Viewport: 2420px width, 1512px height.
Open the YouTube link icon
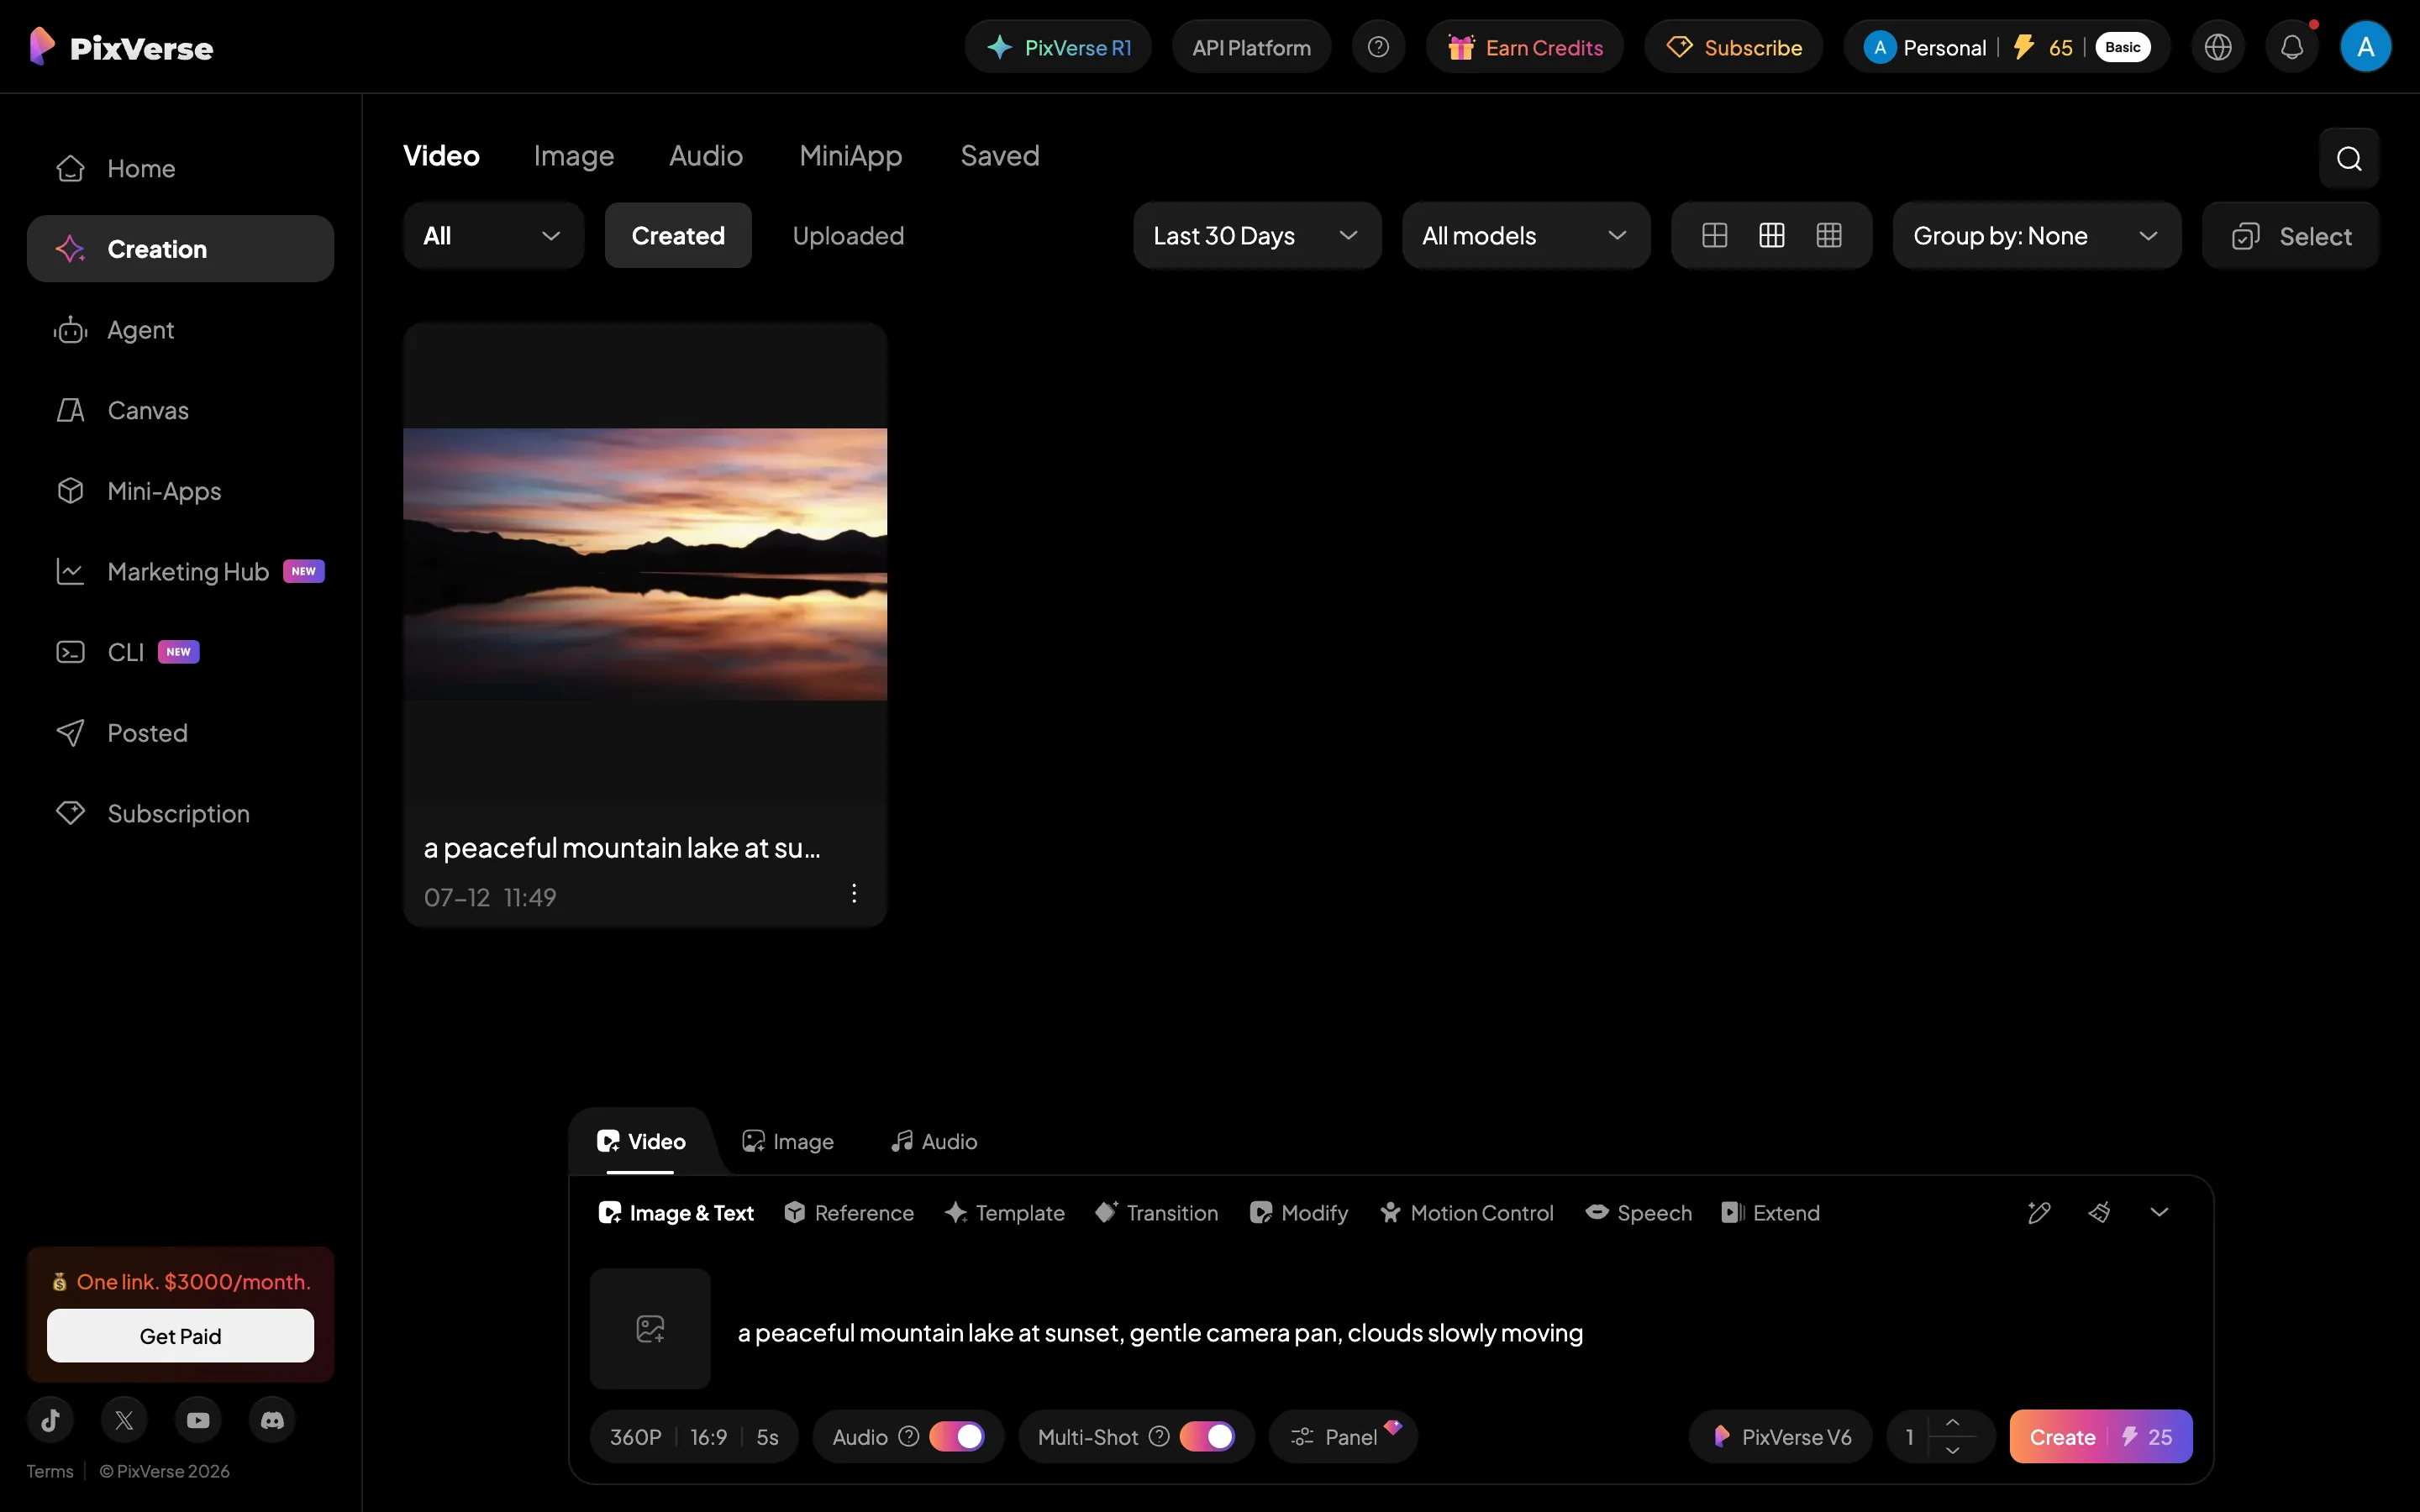pyautogui.click(x=198, y=1420)
